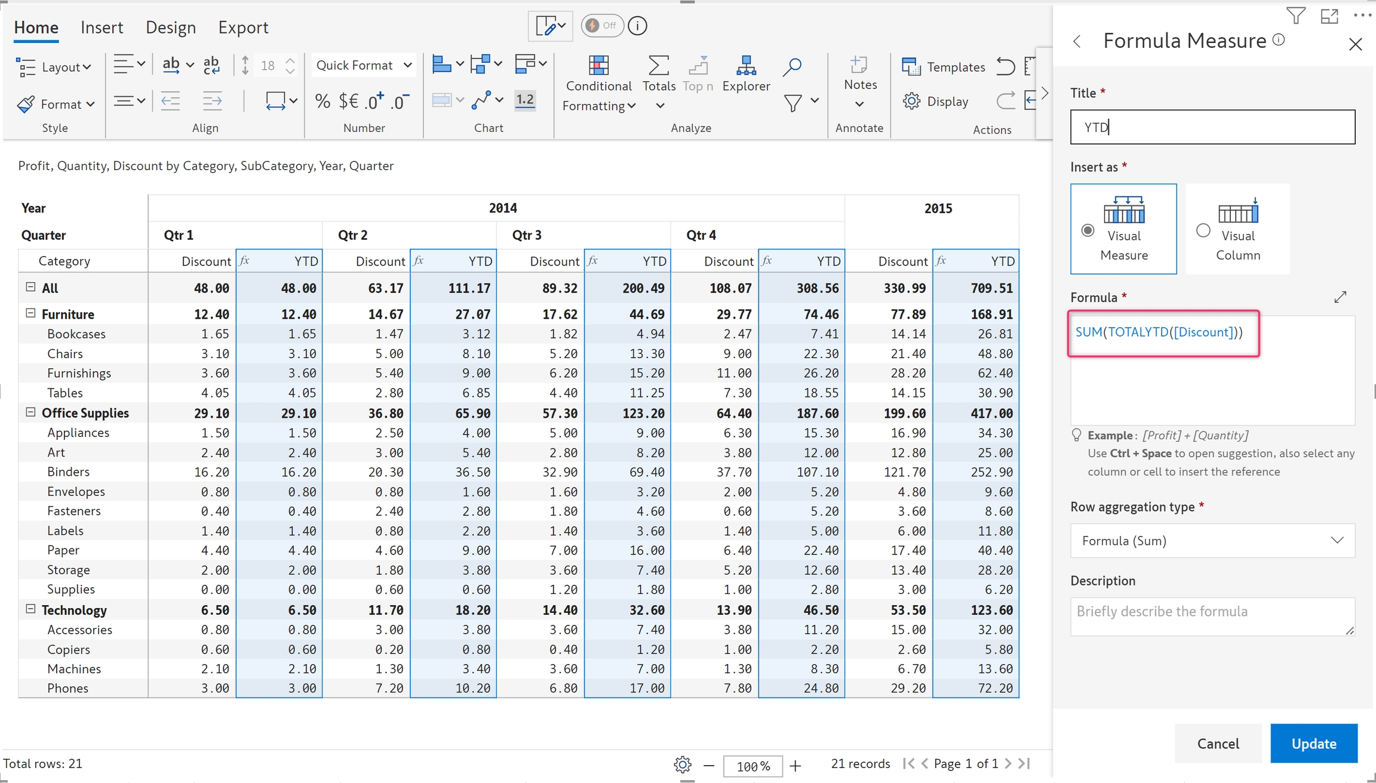Open Conditional Formatting options
This screenshot has width=1376, height=783.
point(598,84)
